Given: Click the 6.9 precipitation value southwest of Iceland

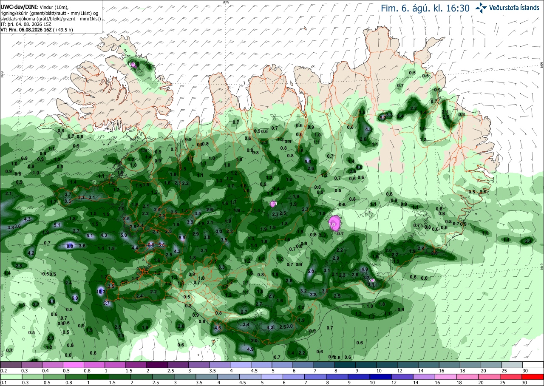Looking at the screenshot, I should (75, 298).
